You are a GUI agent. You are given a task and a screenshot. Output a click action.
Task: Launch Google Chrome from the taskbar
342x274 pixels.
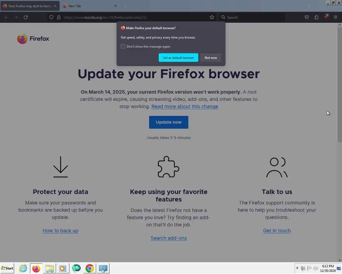(90, 268)
